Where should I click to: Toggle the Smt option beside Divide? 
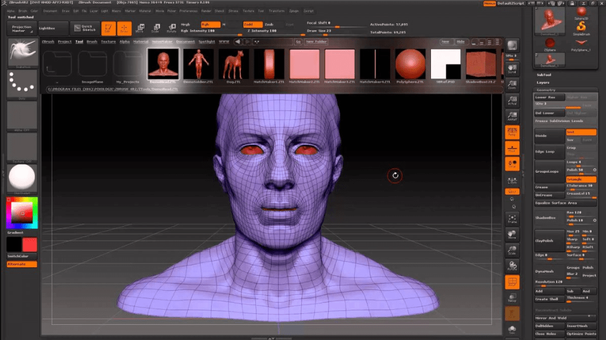[580, 133]
